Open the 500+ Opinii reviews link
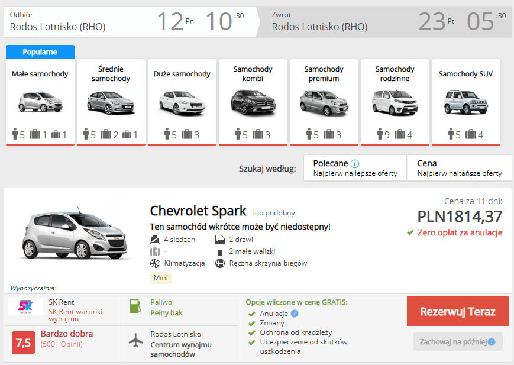514x365 pixels. 62,344
